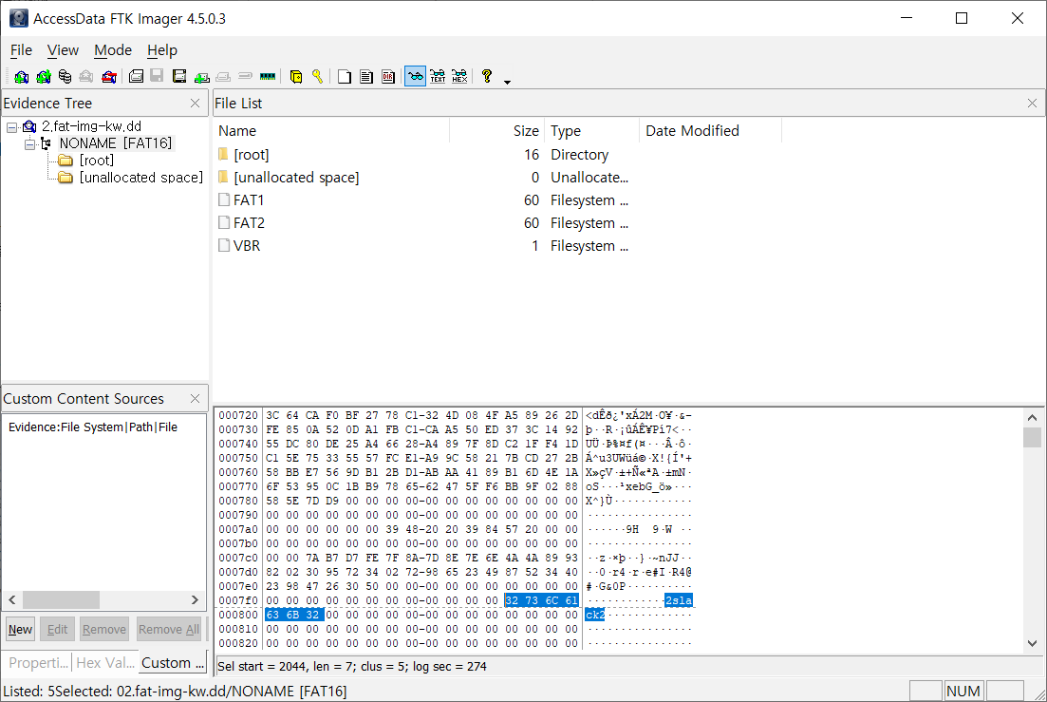Viewport: 1047px width, 702px height.
Task: Click the Verify Drive/Image icon
Action: [x=245, y=77]
